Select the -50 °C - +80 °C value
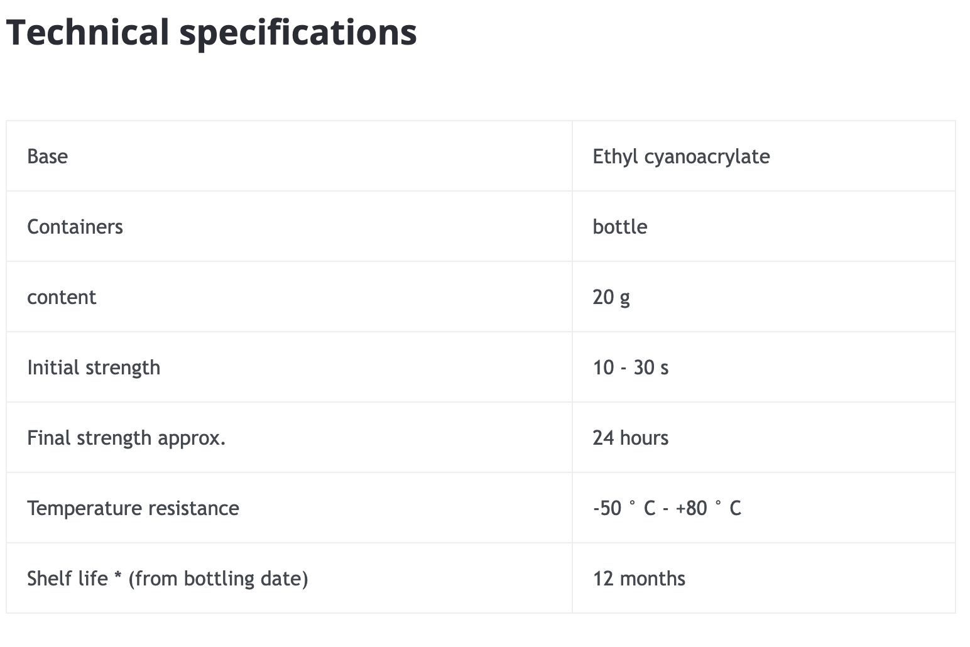This screenshot has width=970, height=647. [x=667, y=508]
